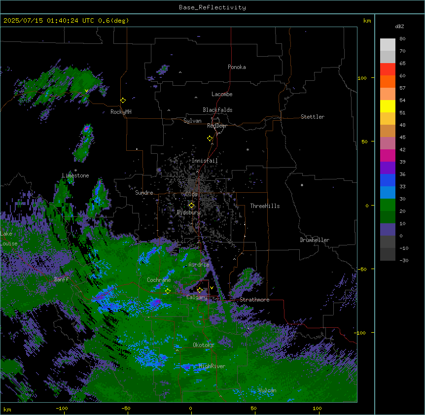This screenshot has height=415, width=425.
Task: Click the Limestone label
Action: (x=75, y=175)
